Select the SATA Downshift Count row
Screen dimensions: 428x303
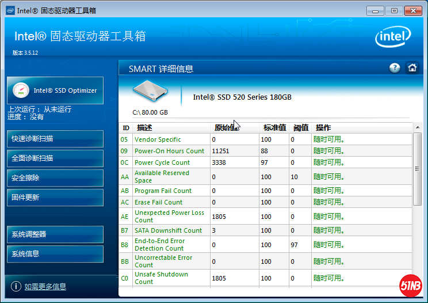pyautogui.click(x=168, y=230)
